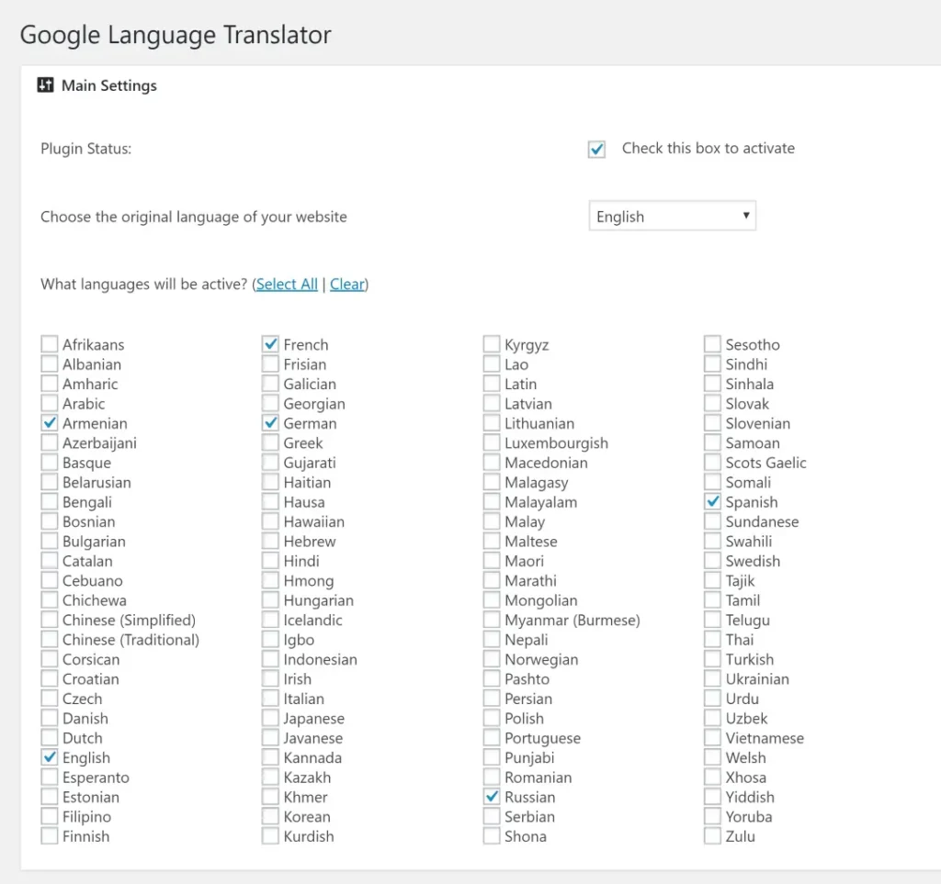Tick the Serbian checkbox
This screenshot has height=884, width=941.
point(492,816)
